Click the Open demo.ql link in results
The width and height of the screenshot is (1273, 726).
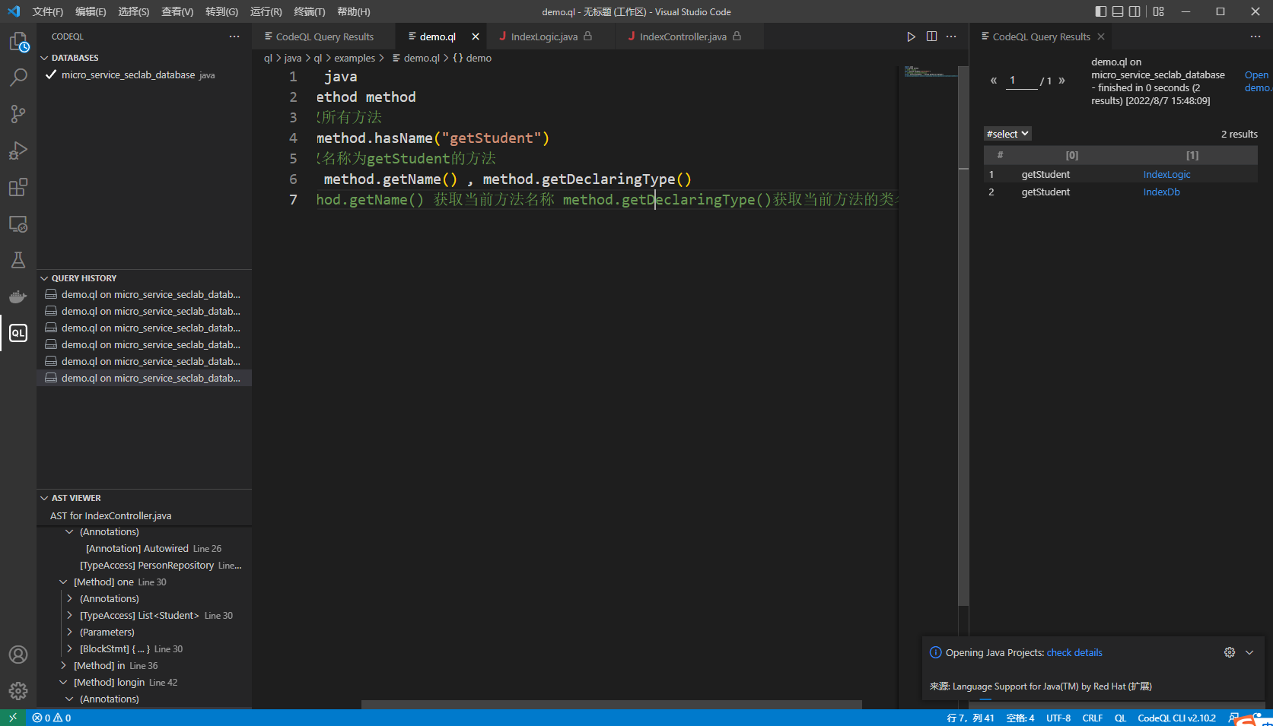click(1257, 81)
